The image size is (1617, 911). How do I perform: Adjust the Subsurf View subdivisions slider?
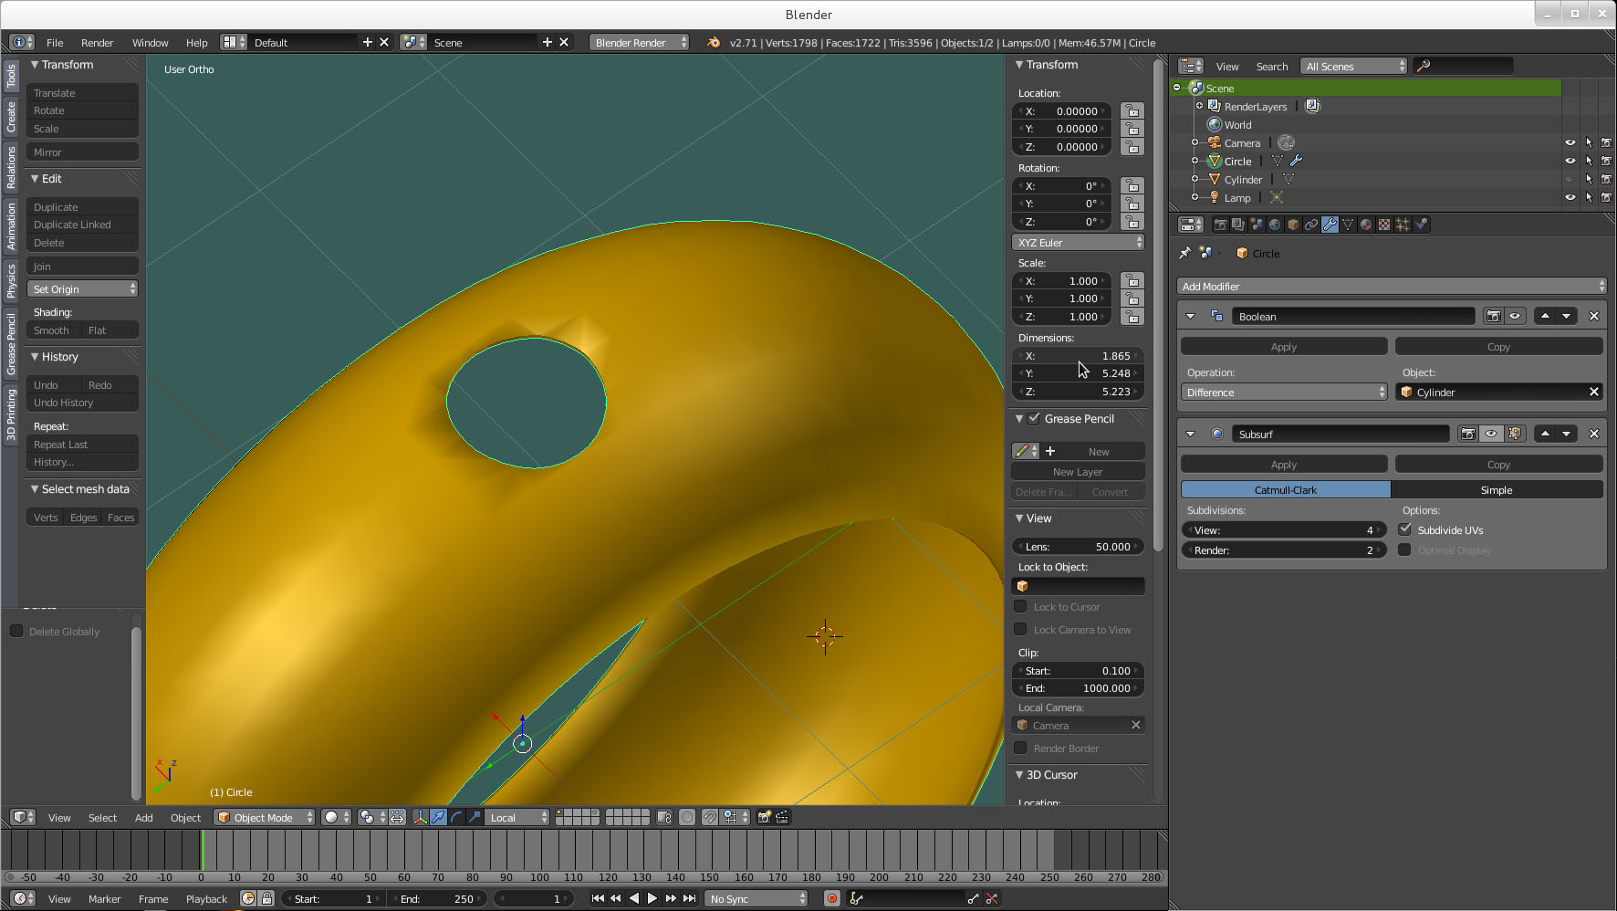pos(1284,529)
